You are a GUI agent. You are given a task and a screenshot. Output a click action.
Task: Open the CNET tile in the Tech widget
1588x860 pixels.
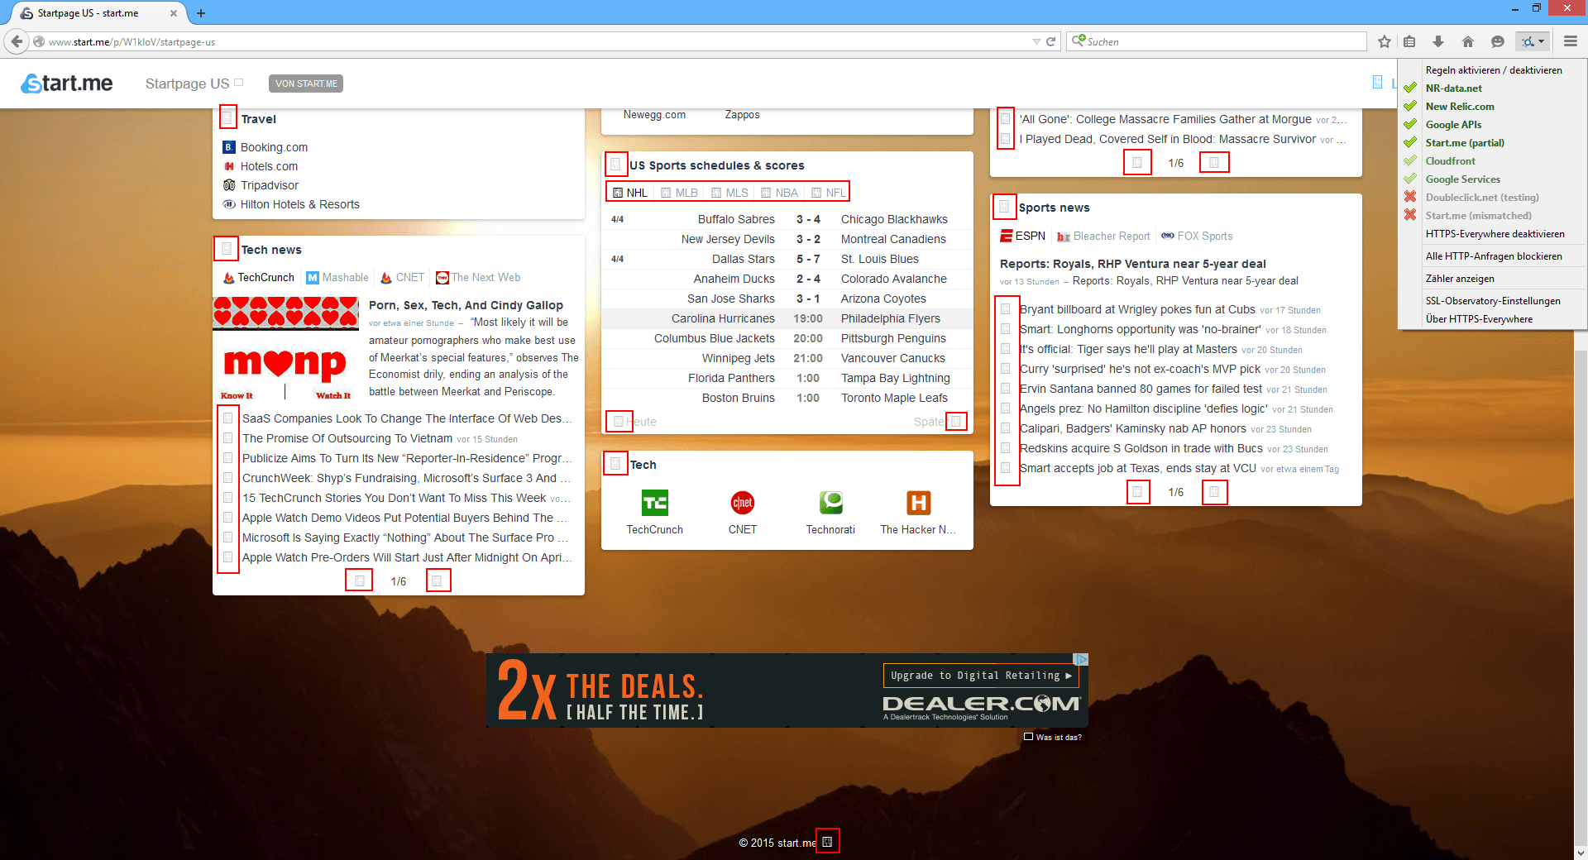click(x=743, y=513)
